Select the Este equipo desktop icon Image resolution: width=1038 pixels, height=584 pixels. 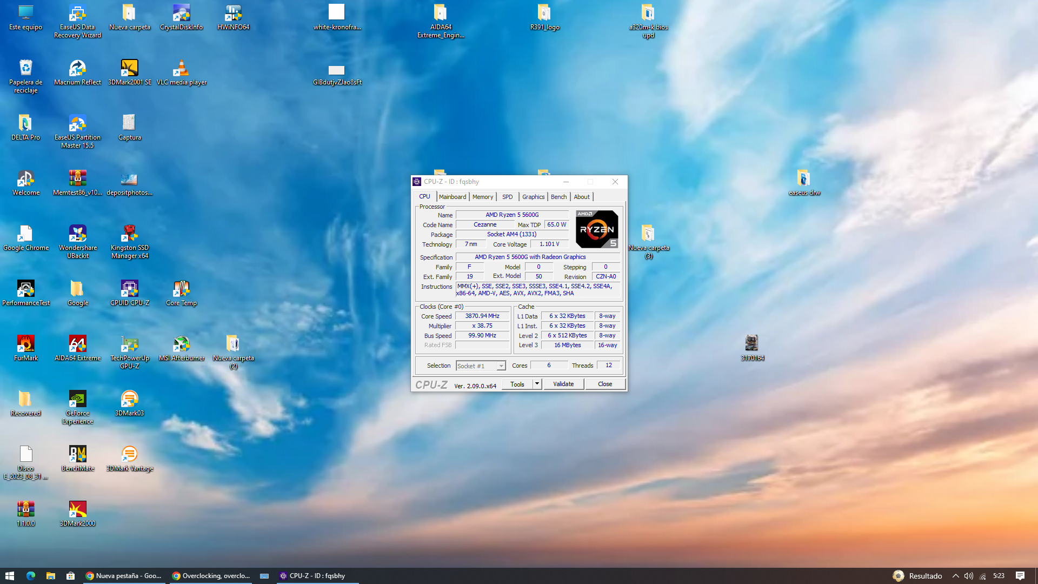point(25,17)
